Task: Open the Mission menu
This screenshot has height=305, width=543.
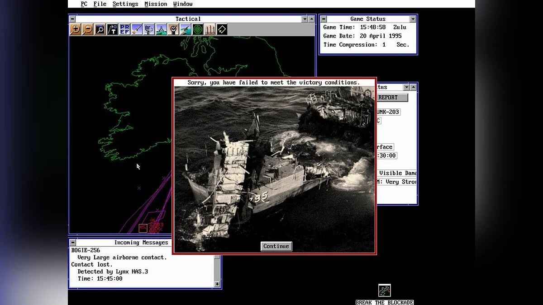Action: pos(156,4)
